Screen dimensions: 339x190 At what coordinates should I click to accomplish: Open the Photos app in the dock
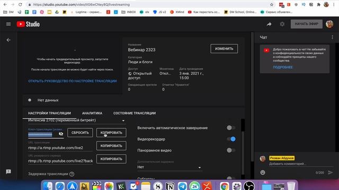click(109, 186)
